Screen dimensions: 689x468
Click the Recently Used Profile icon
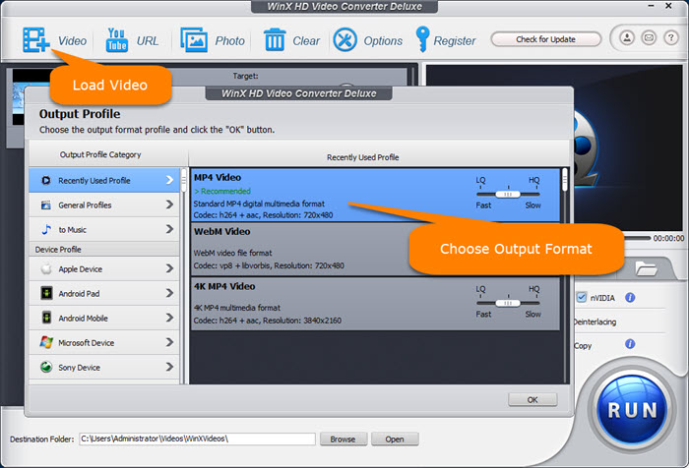tap(46, 181)
